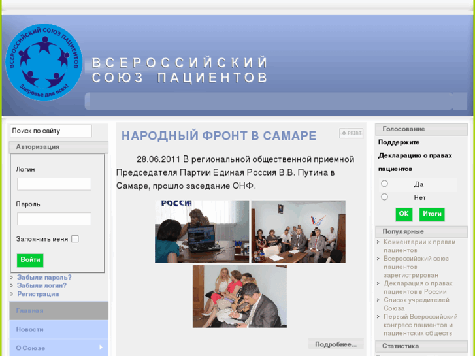The width and height of the screenshot is (475, 356).
Task: Follow the Регистрация link
Action: tap(38, 294)
